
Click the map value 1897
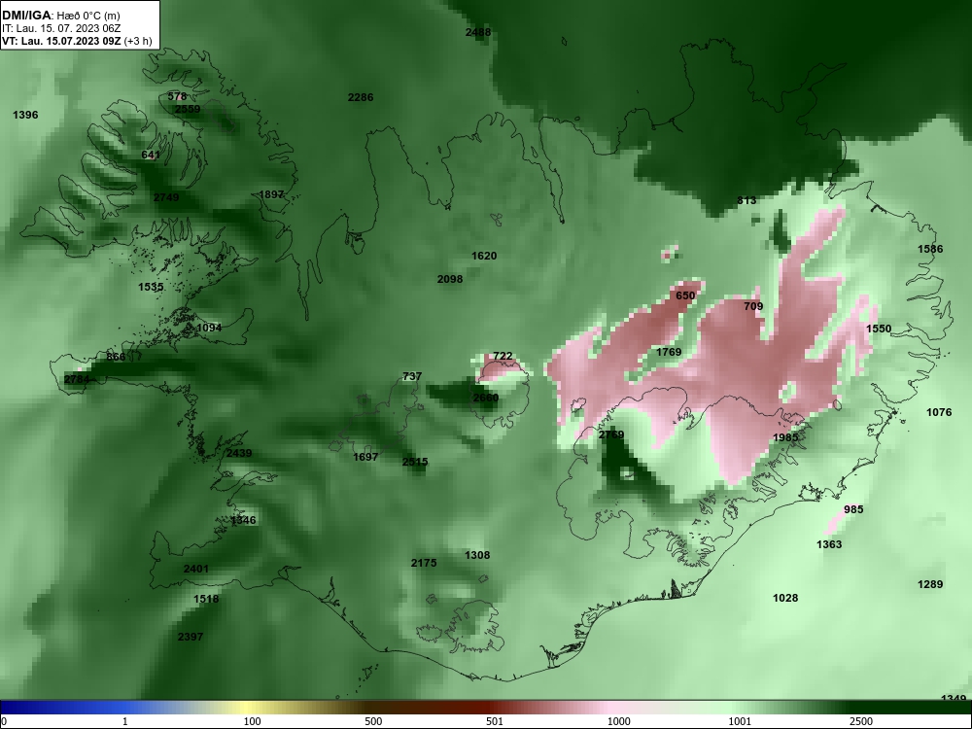click(x=271, y=194)
